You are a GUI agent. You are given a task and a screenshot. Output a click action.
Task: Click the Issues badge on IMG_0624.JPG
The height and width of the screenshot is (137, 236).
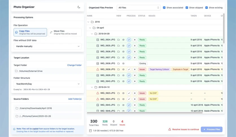pyautogui.click(x=142, y=99)
